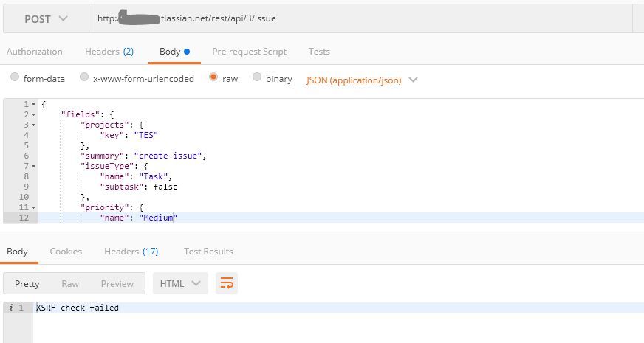Select the raw radio button

click(213, 77)
